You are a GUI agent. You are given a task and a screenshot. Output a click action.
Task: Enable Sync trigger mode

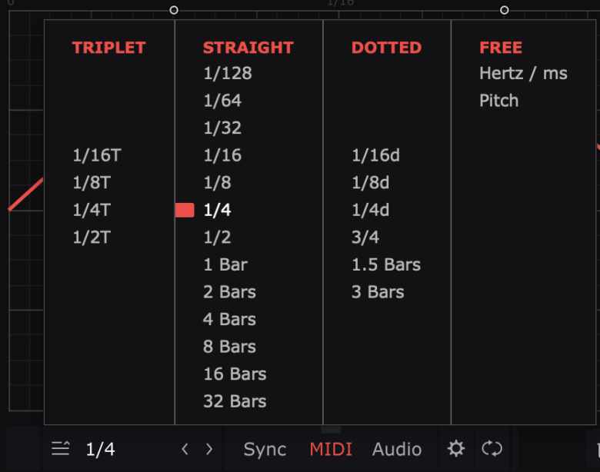tap(265, 449)
